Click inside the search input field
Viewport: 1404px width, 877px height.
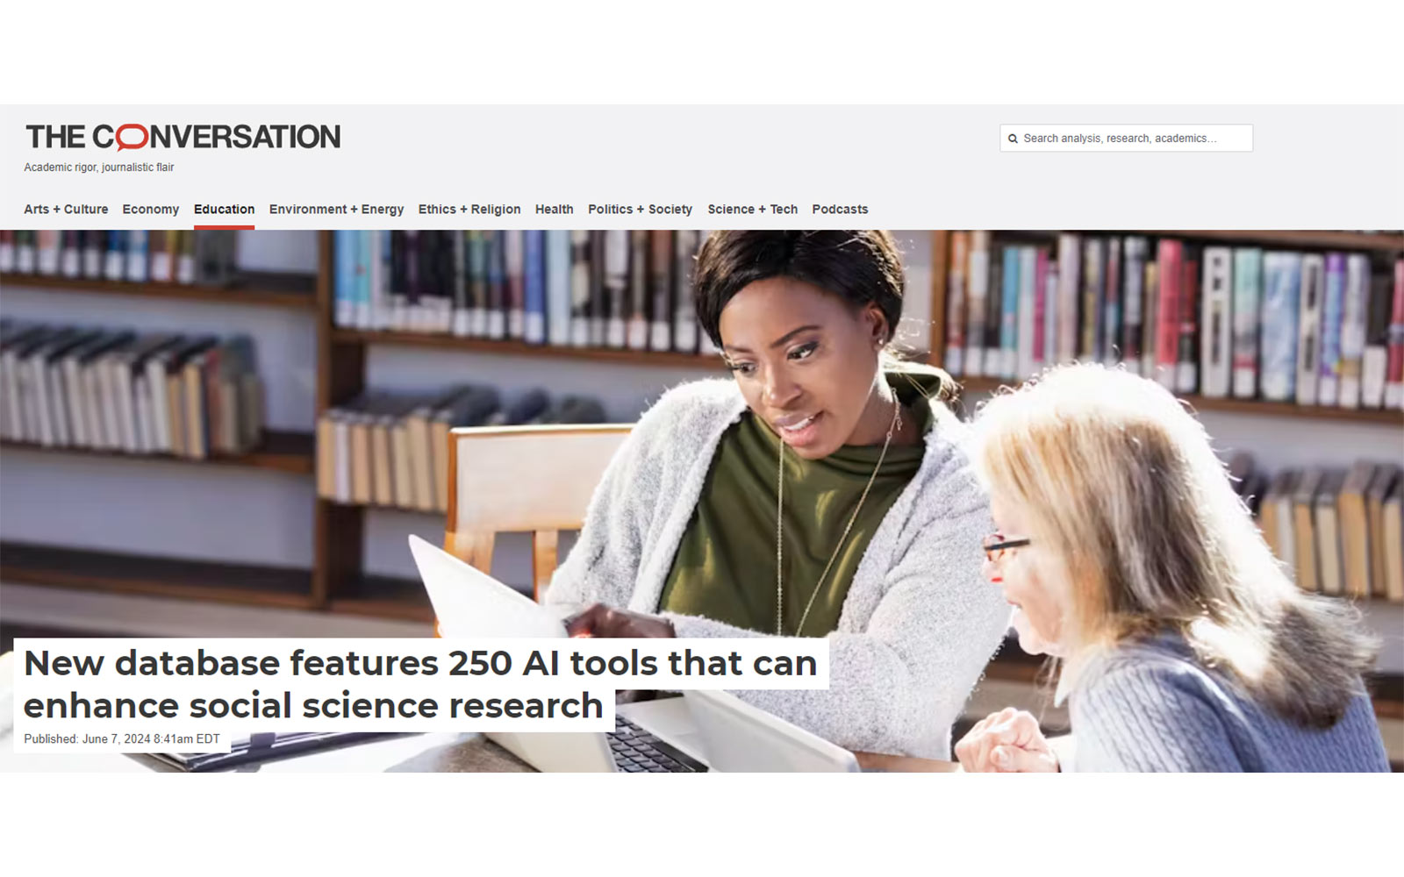pos(1132,138)
